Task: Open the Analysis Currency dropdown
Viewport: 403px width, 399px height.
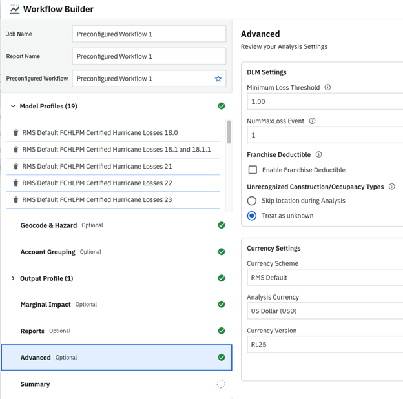Action: [x=325, y=311]
